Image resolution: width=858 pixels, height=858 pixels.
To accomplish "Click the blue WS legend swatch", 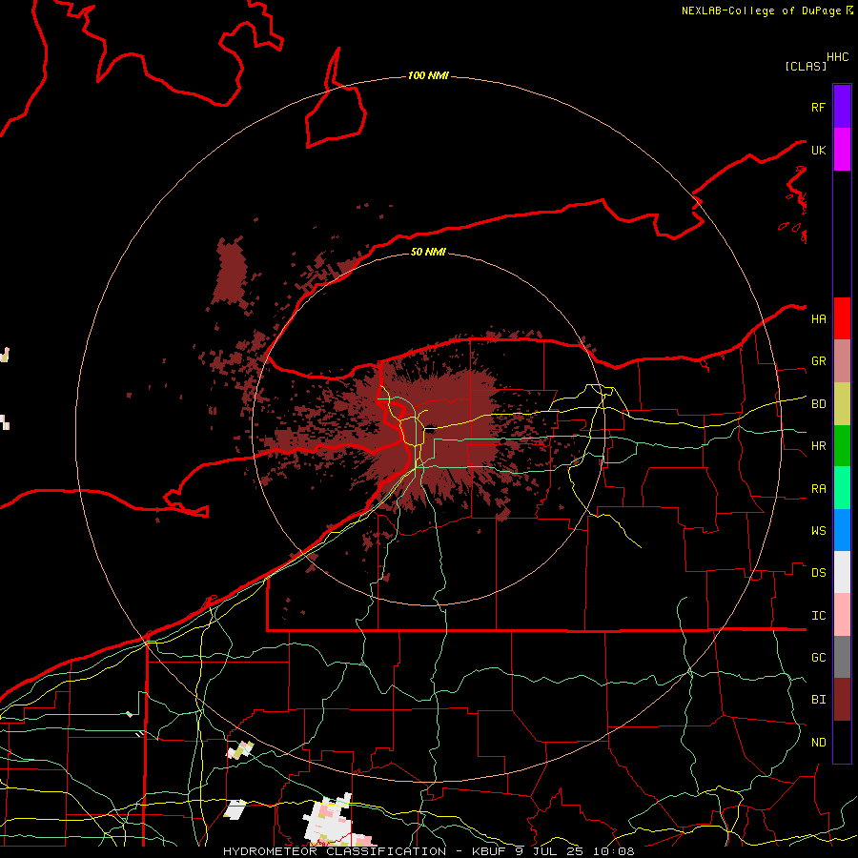I will [x=842, y=530].
